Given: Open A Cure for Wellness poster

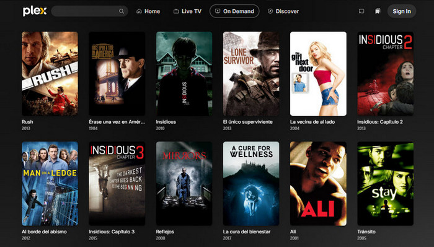Looking at the screenshot, I should click(251, 184).
